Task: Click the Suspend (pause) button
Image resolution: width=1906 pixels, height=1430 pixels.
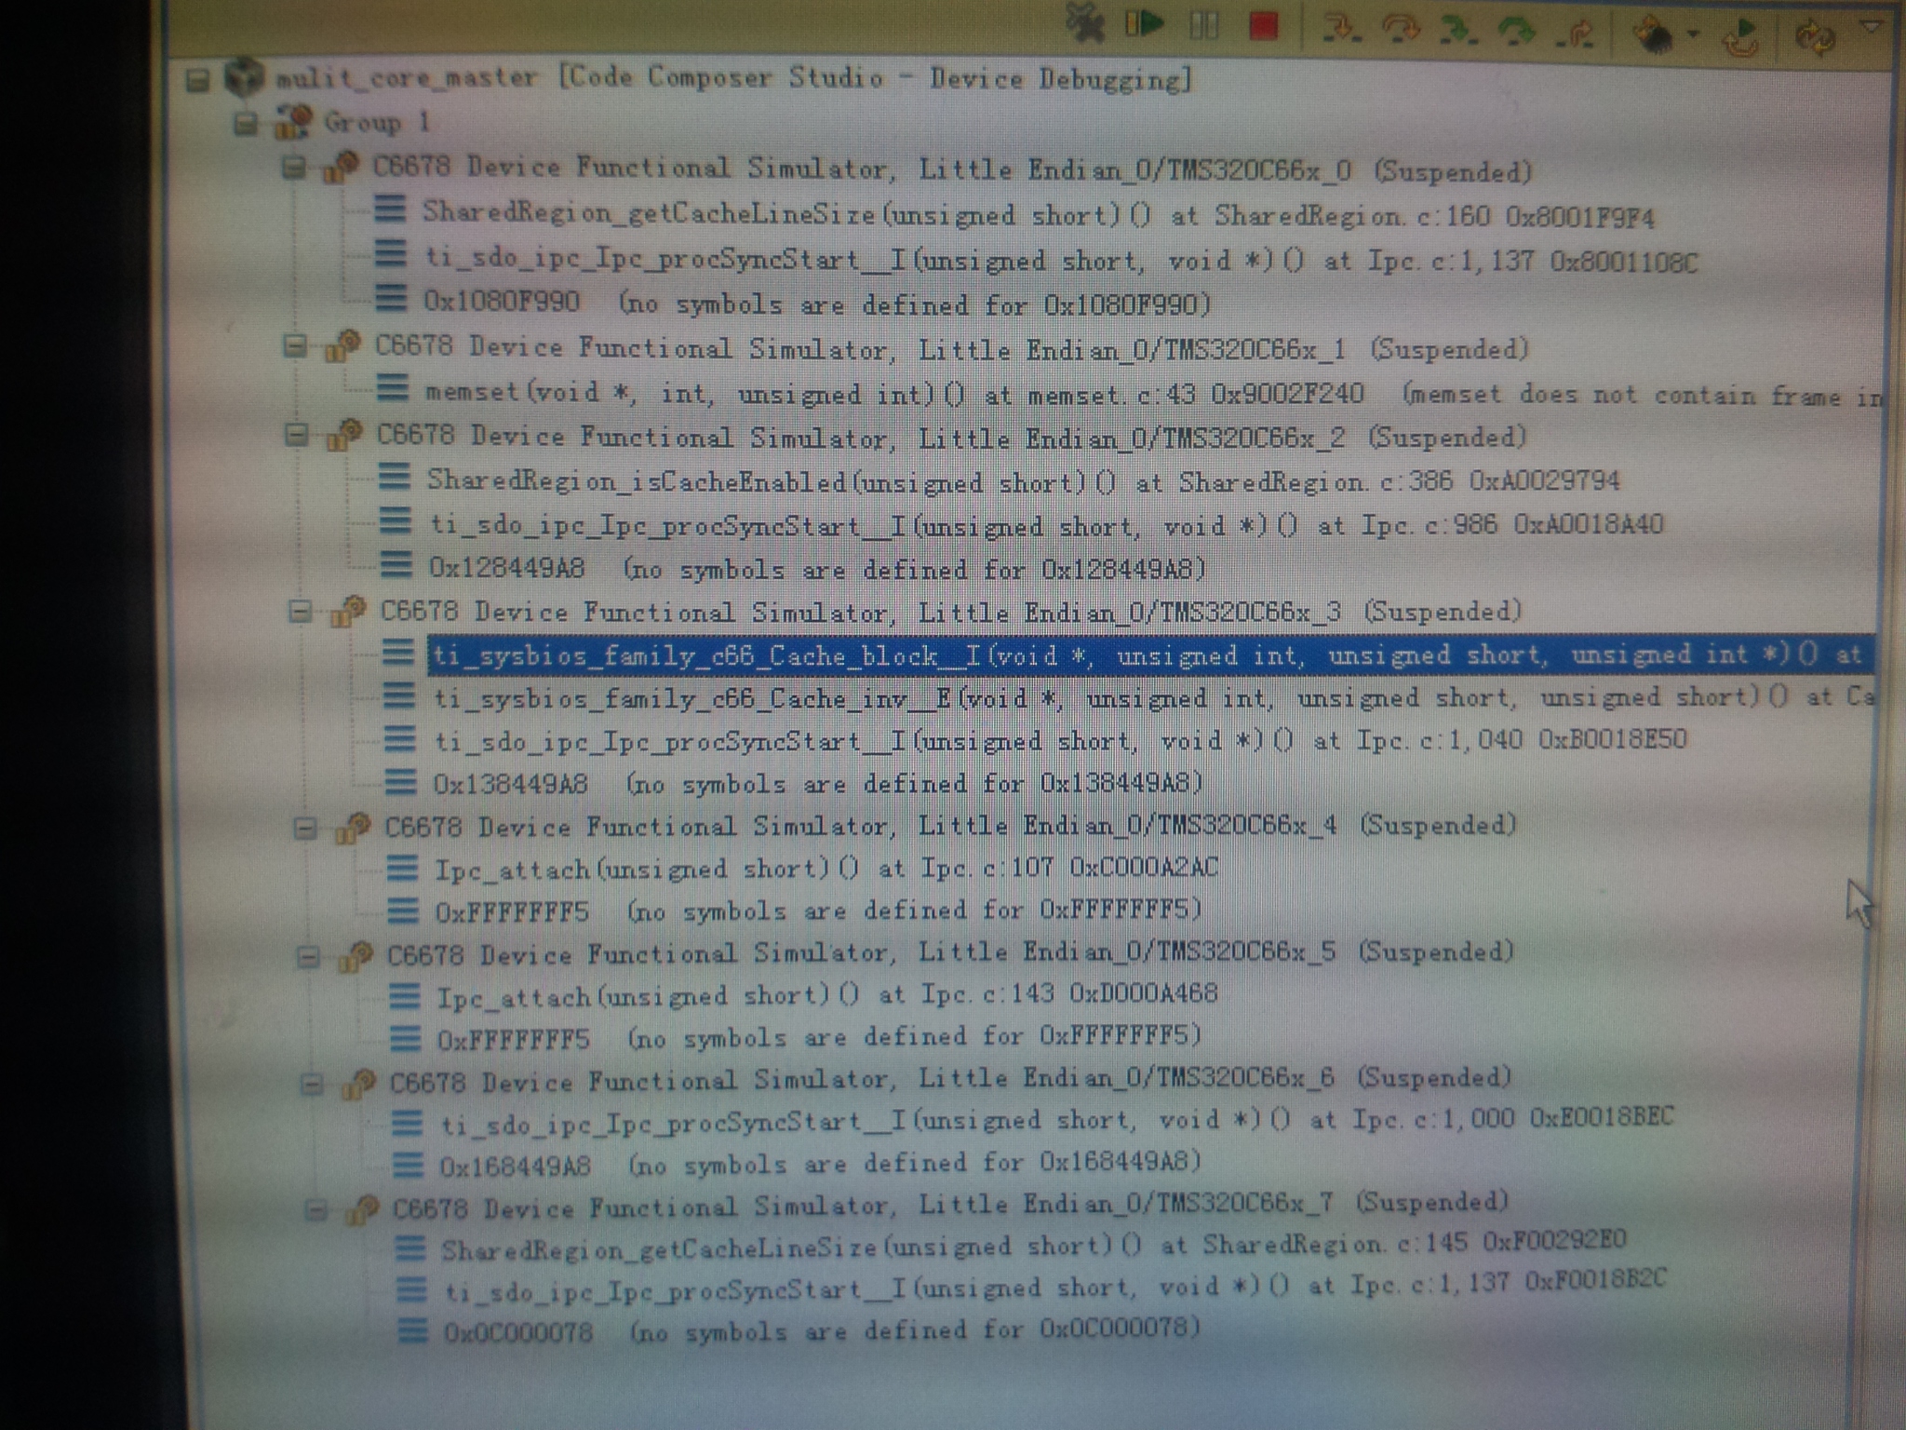Action: (x=1203, y=26)
